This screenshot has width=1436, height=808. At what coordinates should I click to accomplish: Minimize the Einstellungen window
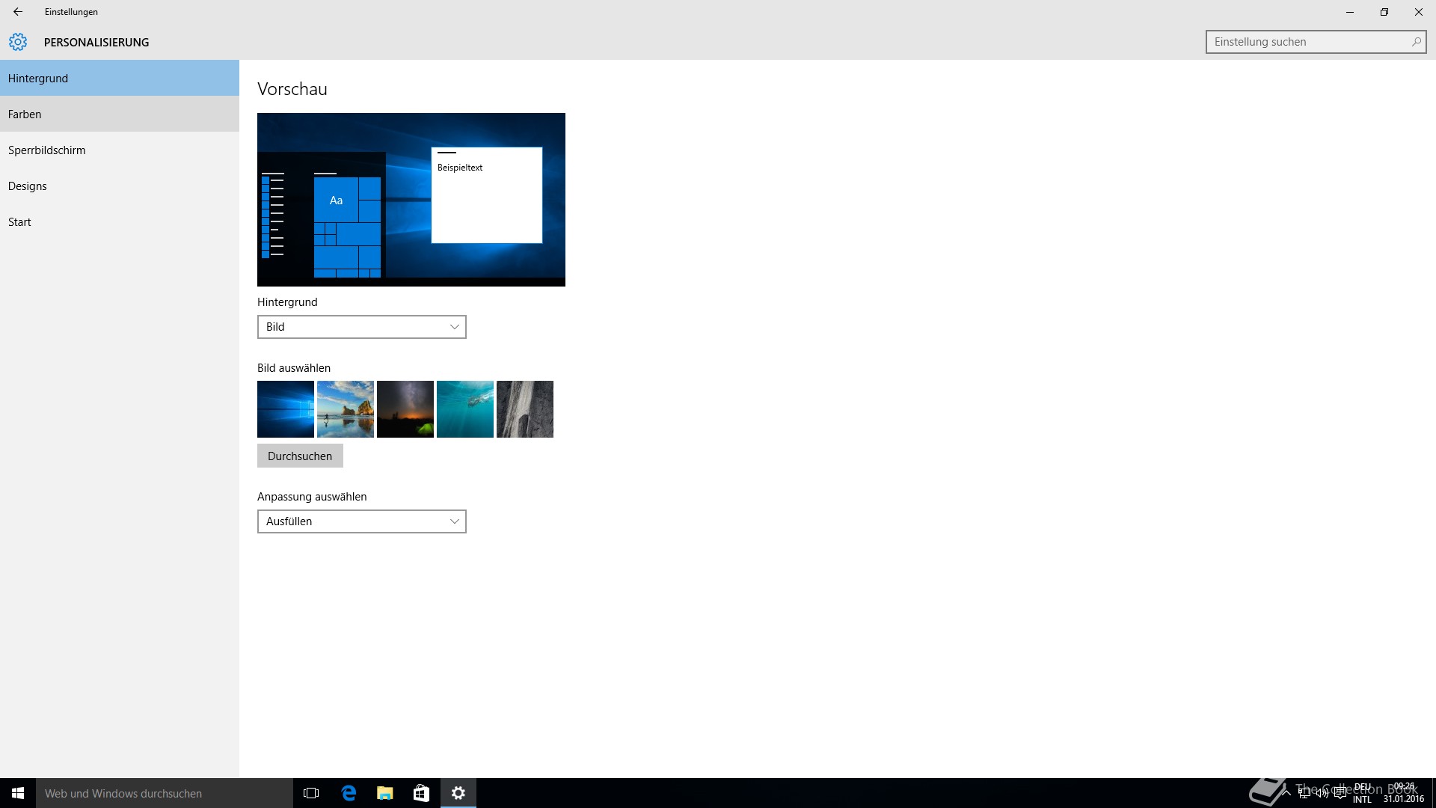pyautogui.click(x=1350, y=12)
